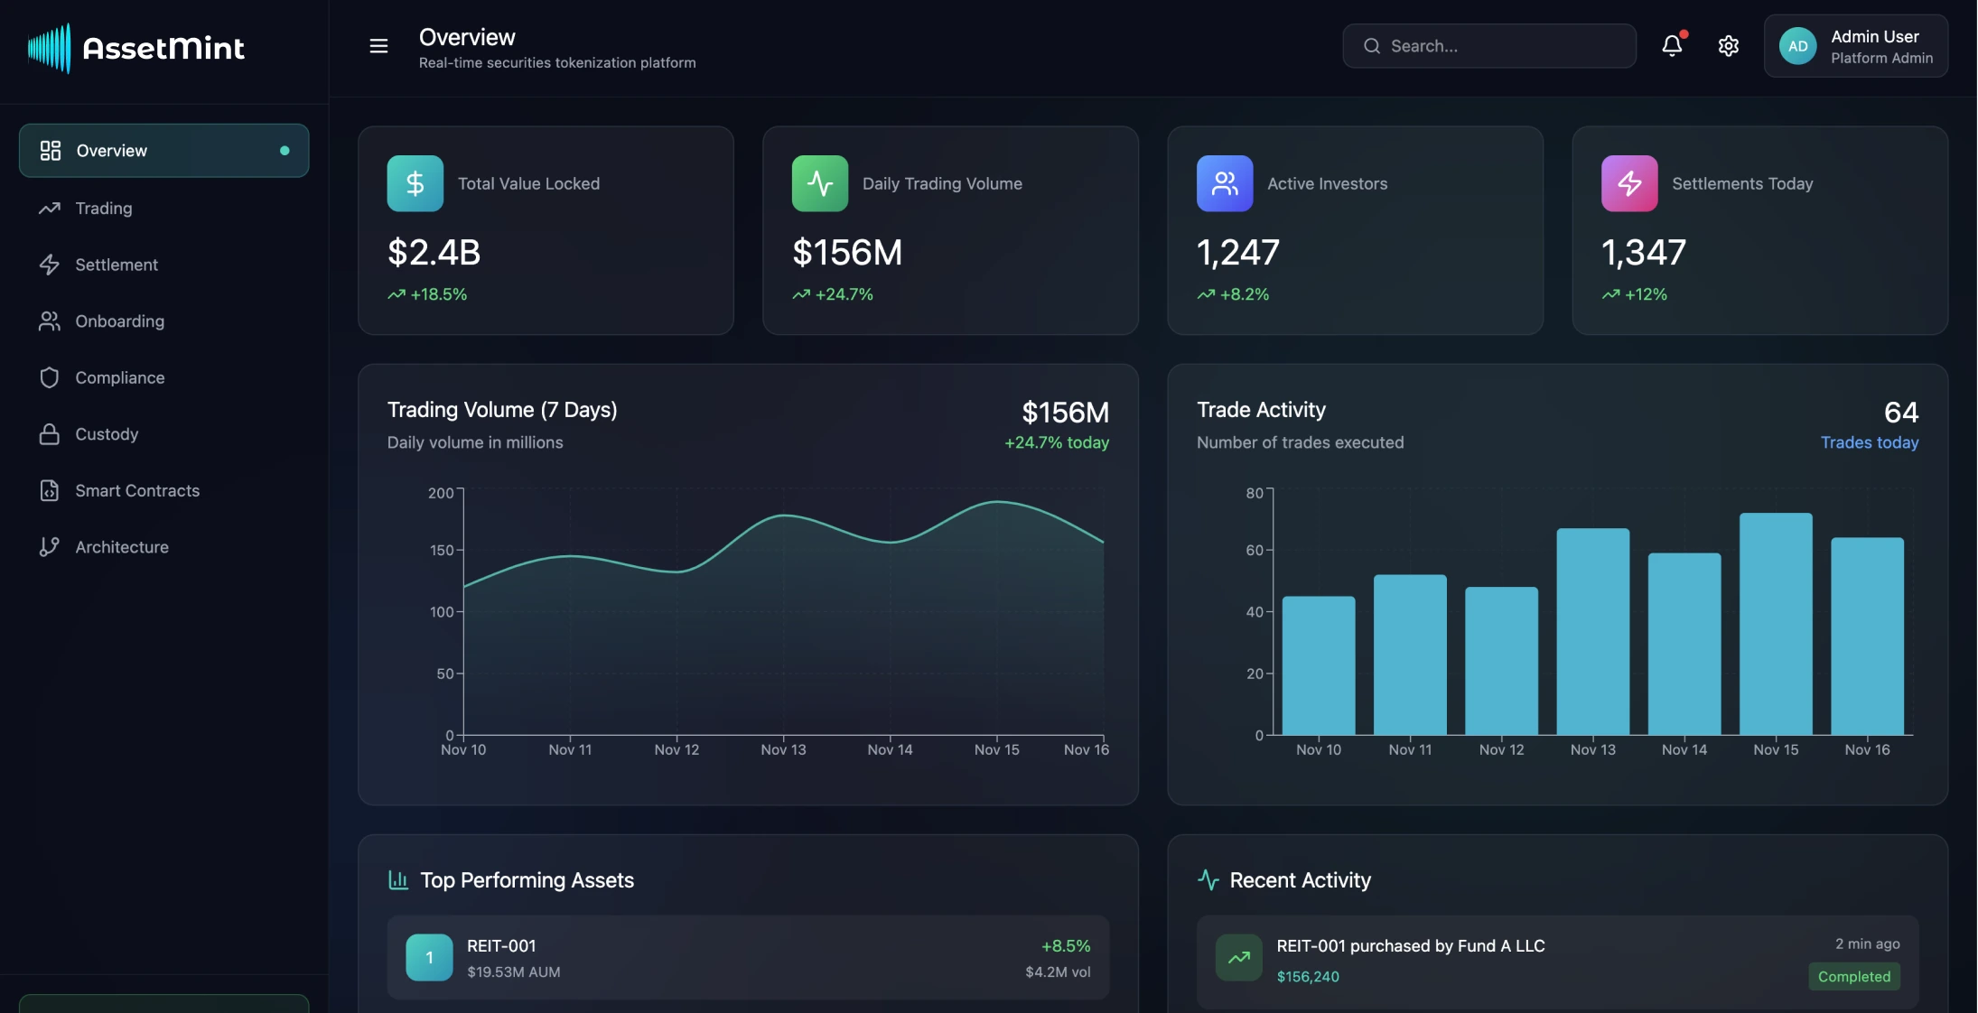Select the Custody lock icon
Viewport: 1978px width, 1013px height.
pyautogui.click(x=51, y=433)
